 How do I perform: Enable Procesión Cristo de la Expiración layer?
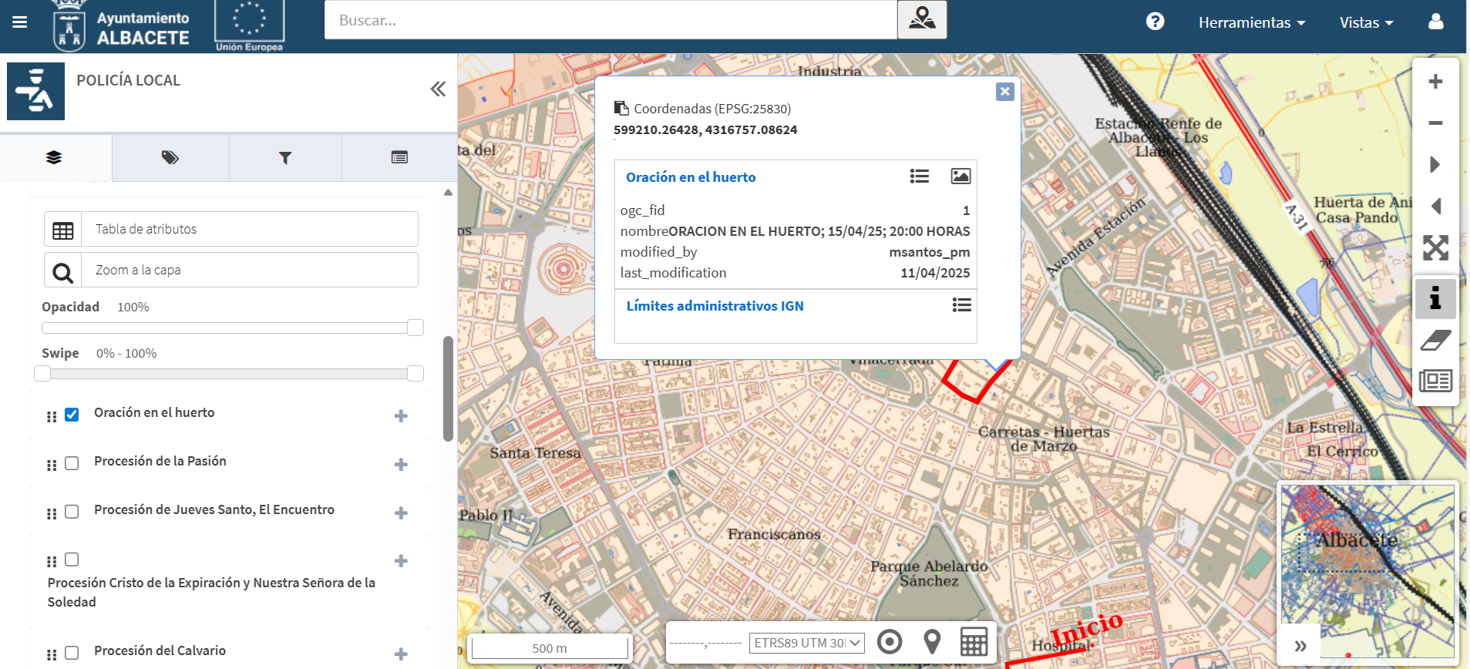(72, 560)
